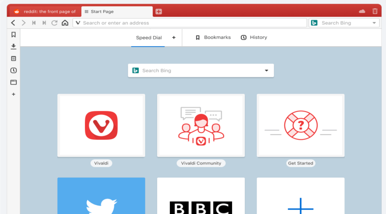The image size is (386, 214).
Task: Add a web panel with plus icon
Action: point(14,94)
